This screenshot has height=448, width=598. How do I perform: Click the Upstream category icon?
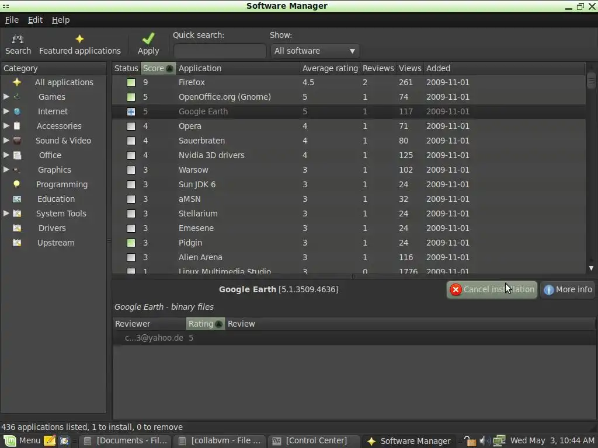click(x=17, y=243)
